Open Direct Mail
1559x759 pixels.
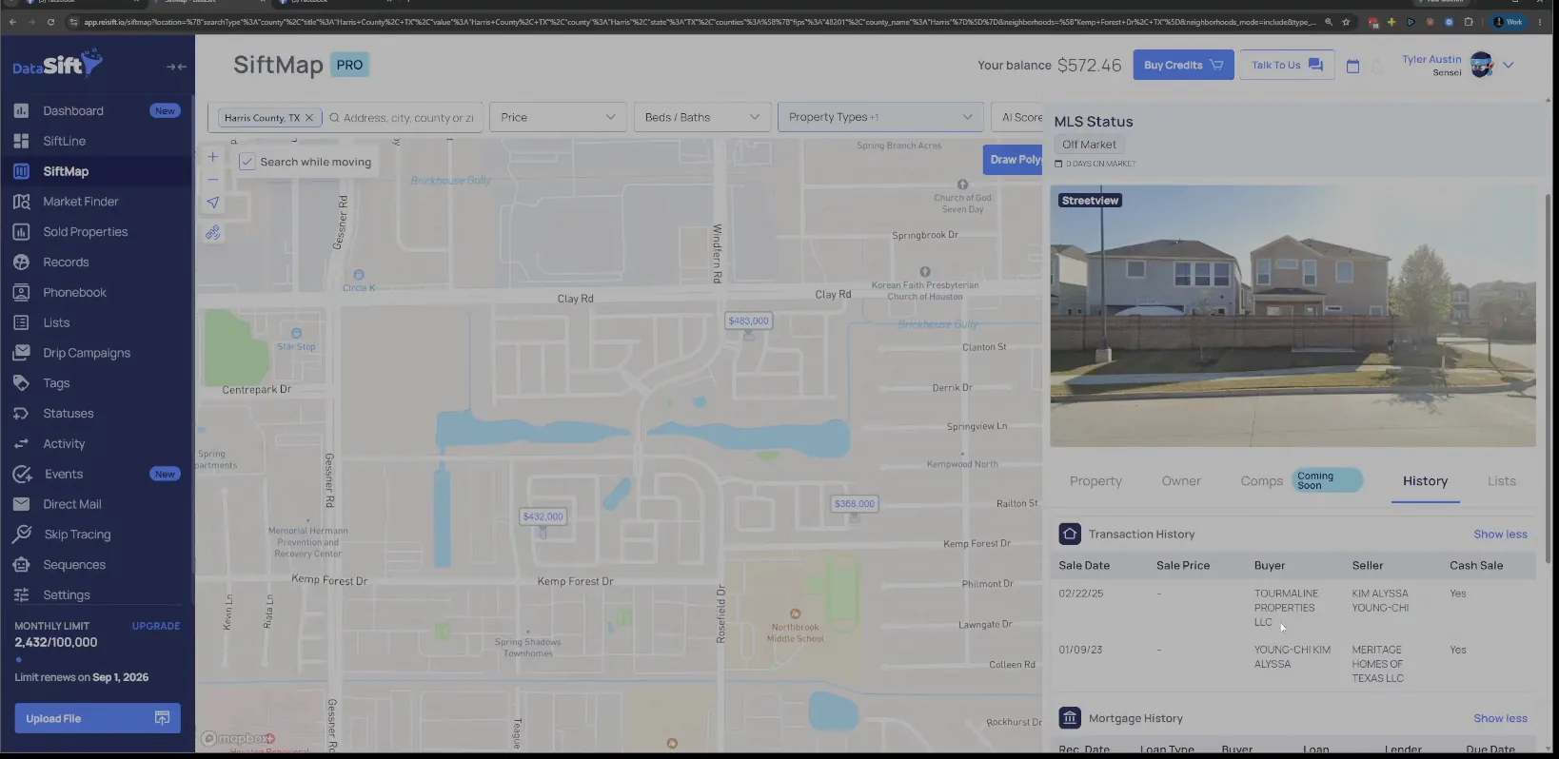pos(71,504)
